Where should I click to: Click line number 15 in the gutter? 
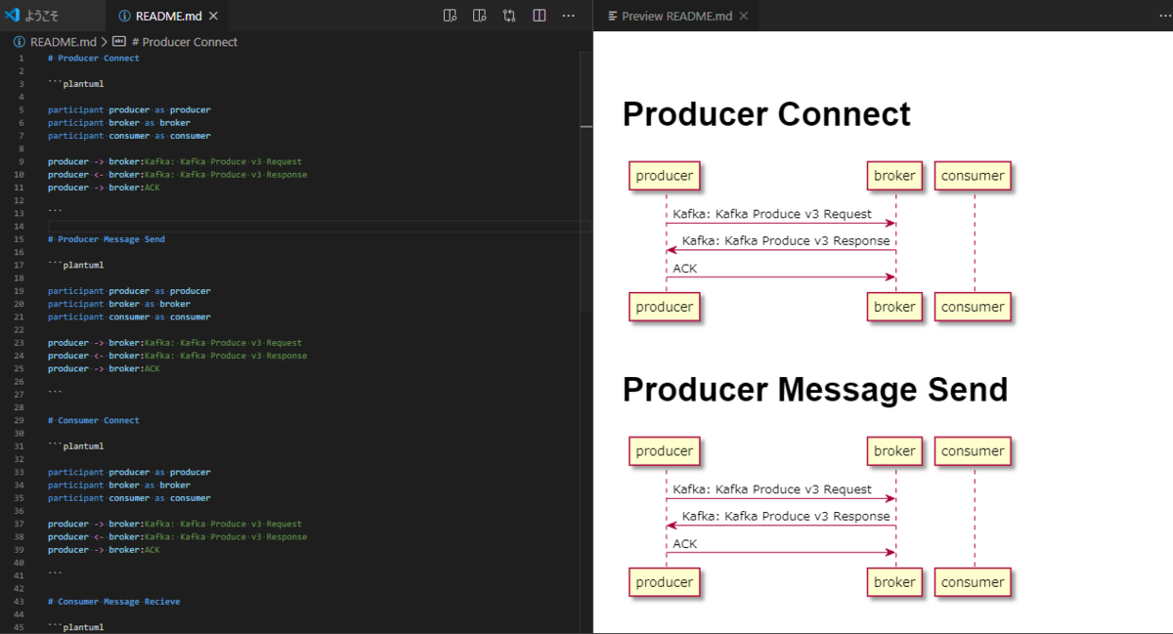pyautogui.click(x=20, y=239)
